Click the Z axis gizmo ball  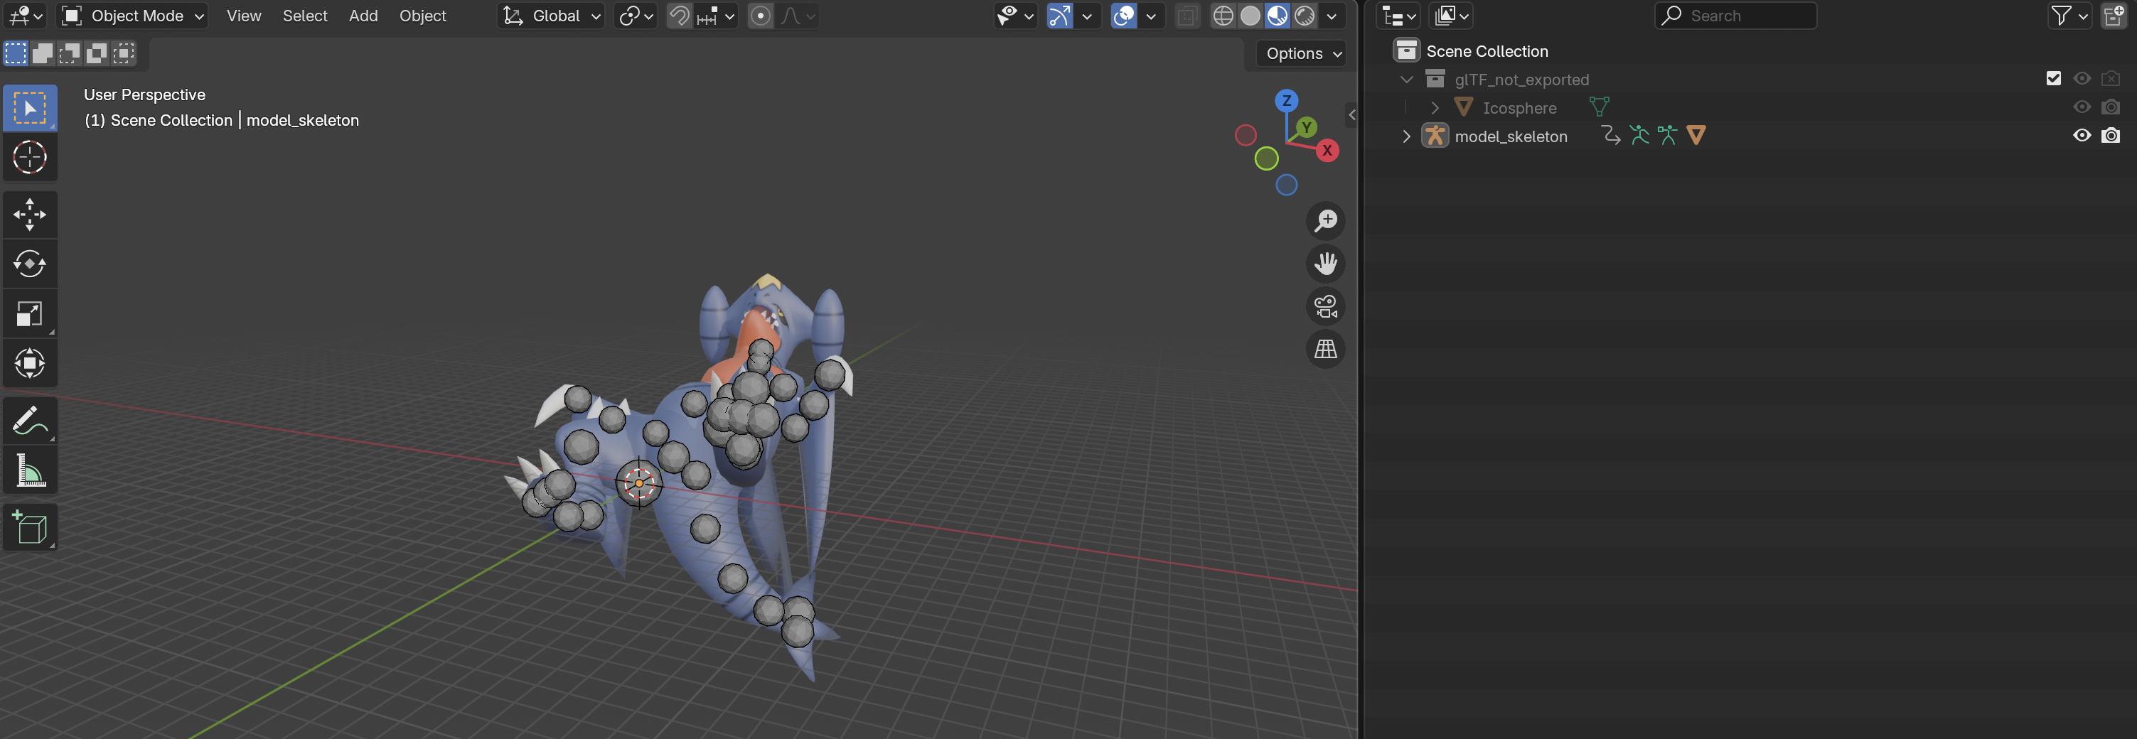tap(1287, 100)
